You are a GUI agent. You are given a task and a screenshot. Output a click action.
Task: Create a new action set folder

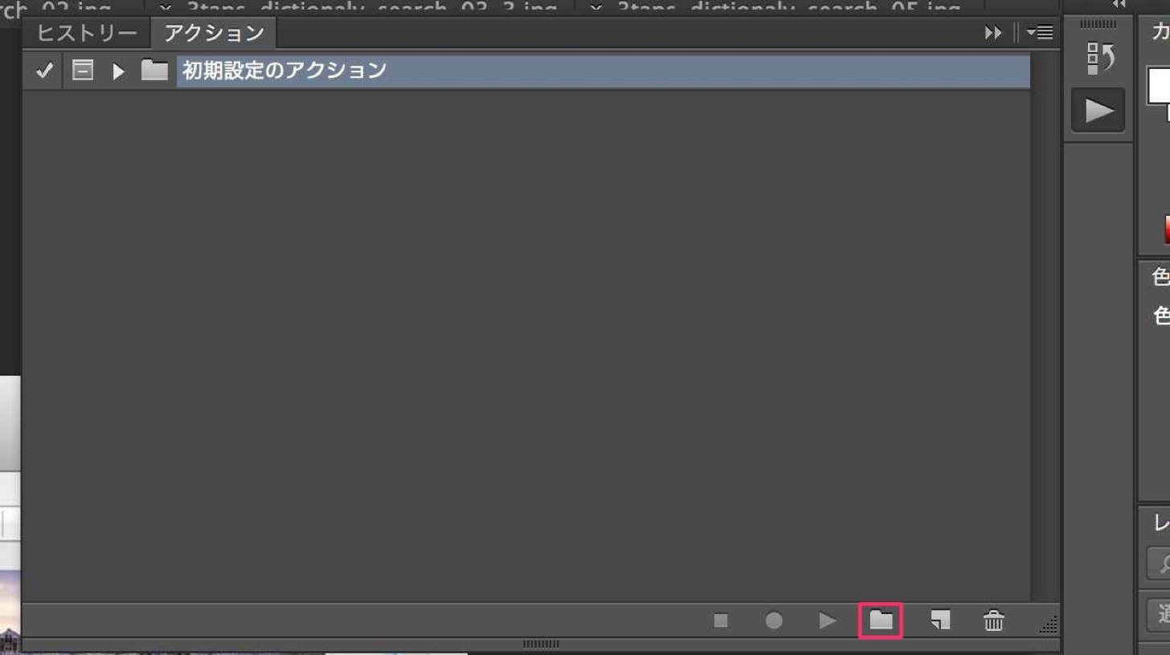point(882,620)
